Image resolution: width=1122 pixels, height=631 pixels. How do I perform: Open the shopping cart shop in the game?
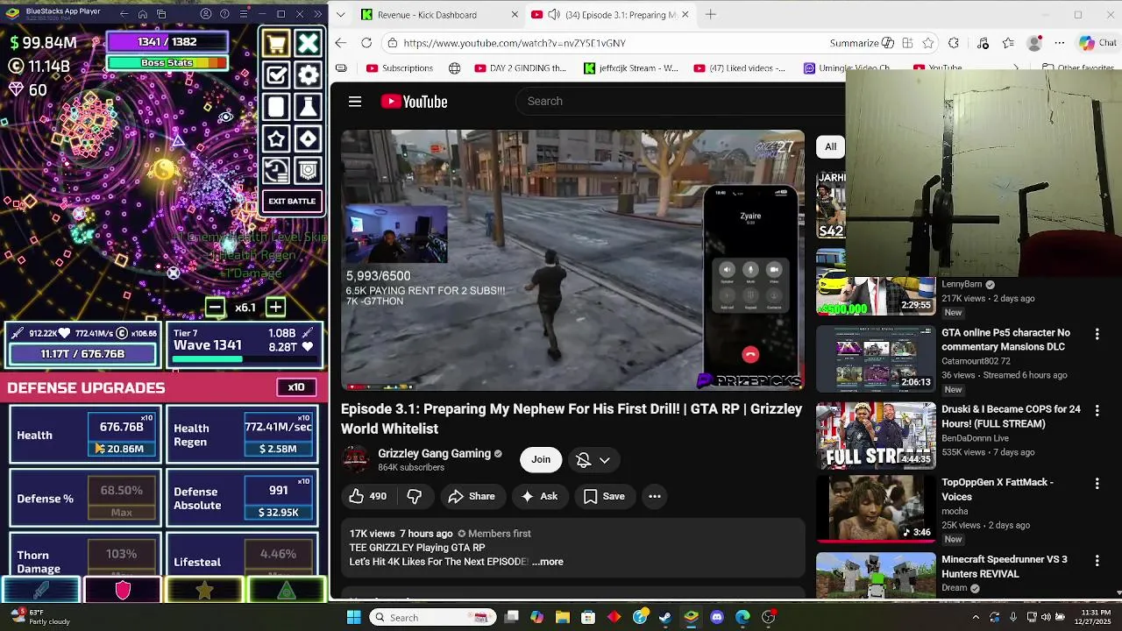pyautogui.click(x=276, y=44)
